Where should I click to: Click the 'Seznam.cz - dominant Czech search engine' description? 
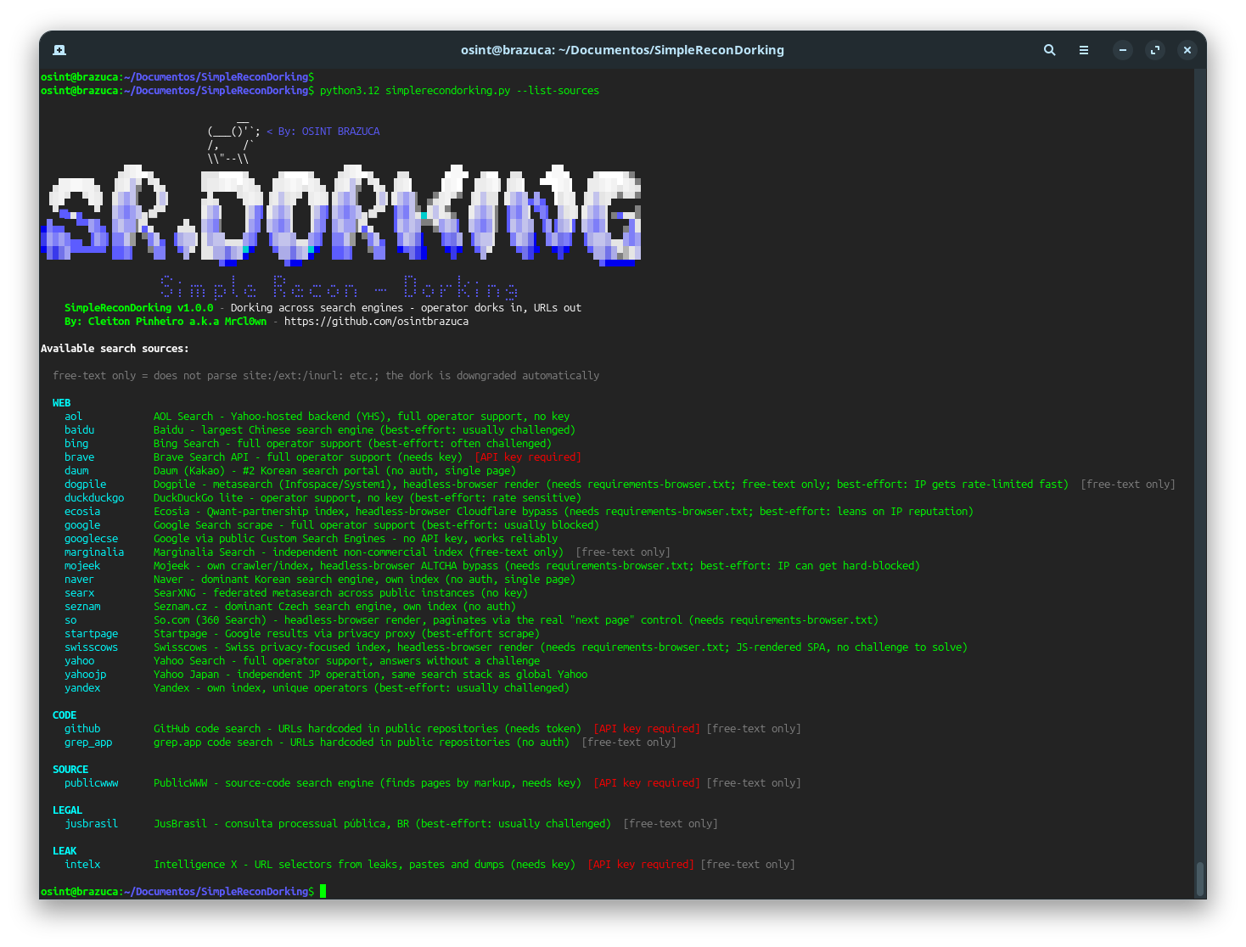(334, 607)
